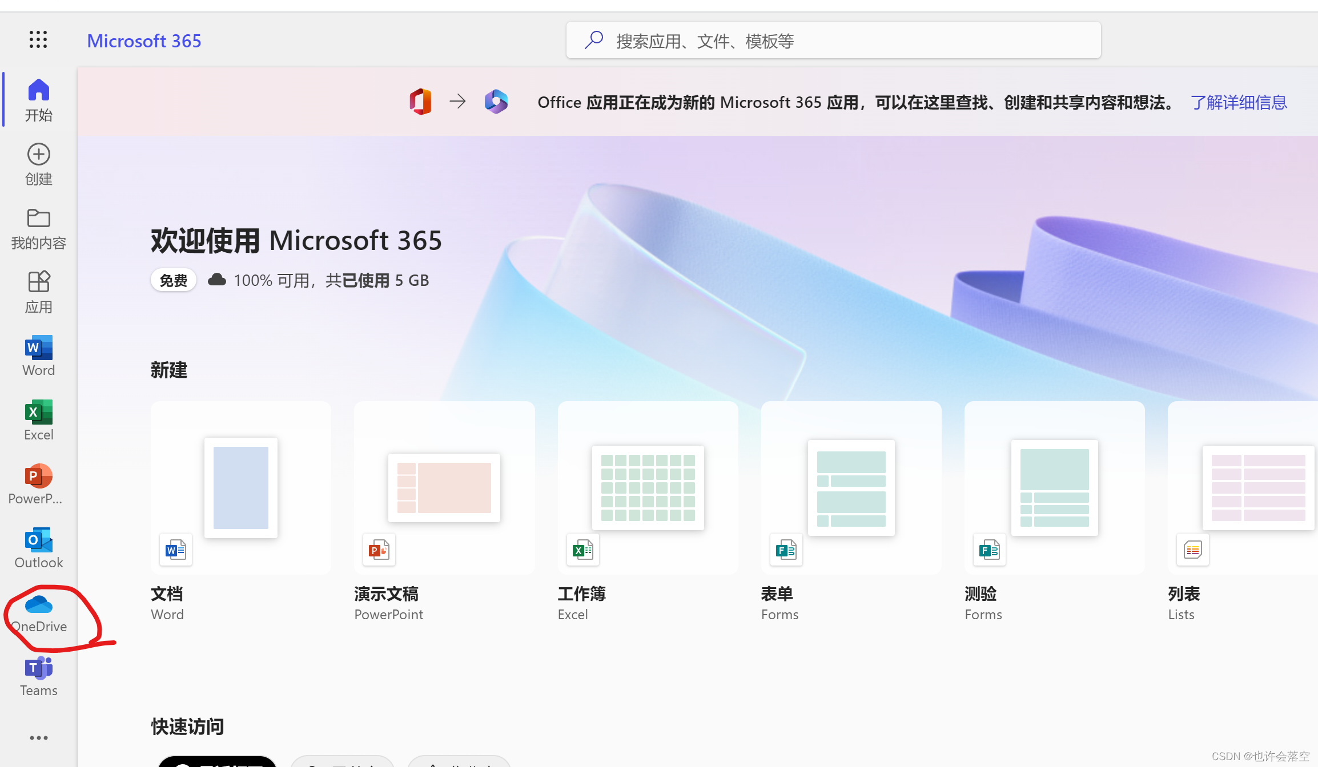Click the 列表 card title
Viewport: 1318px width, 767px height.
(x=1184, y=594)
